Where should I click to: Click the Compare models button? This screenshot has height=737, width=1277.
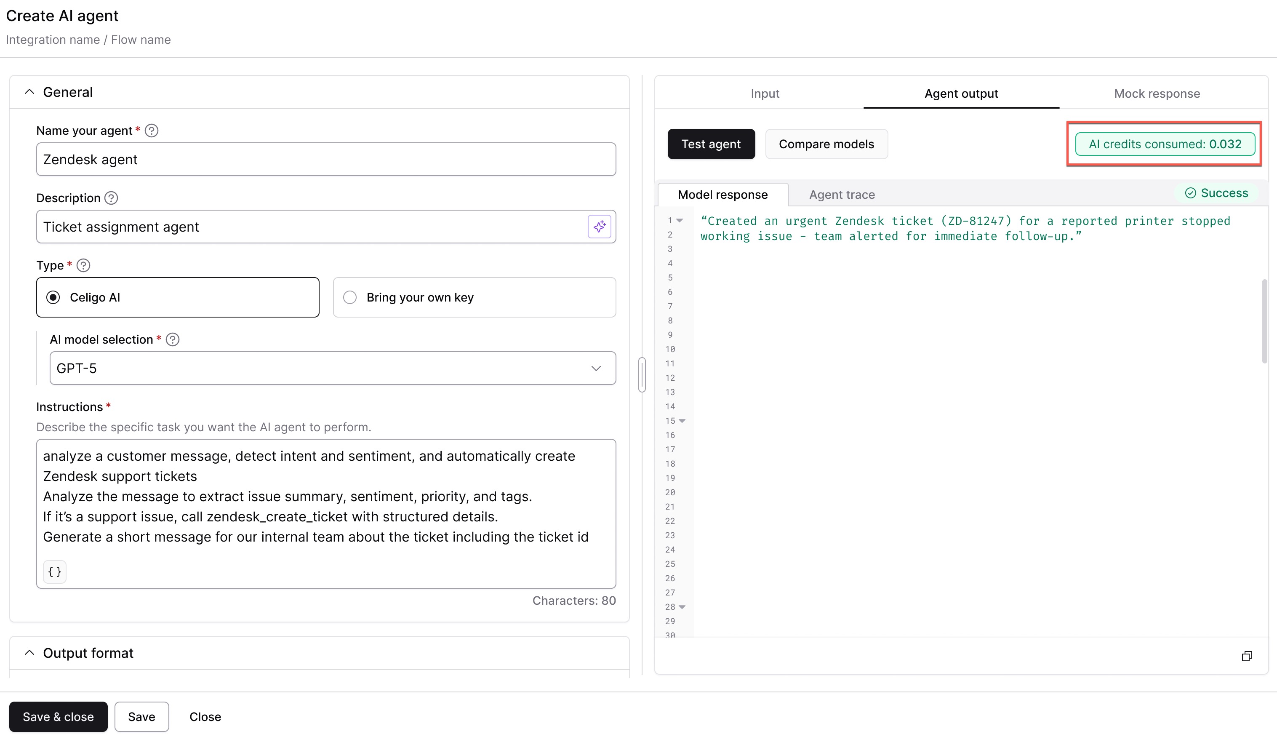tap(826, 144)
